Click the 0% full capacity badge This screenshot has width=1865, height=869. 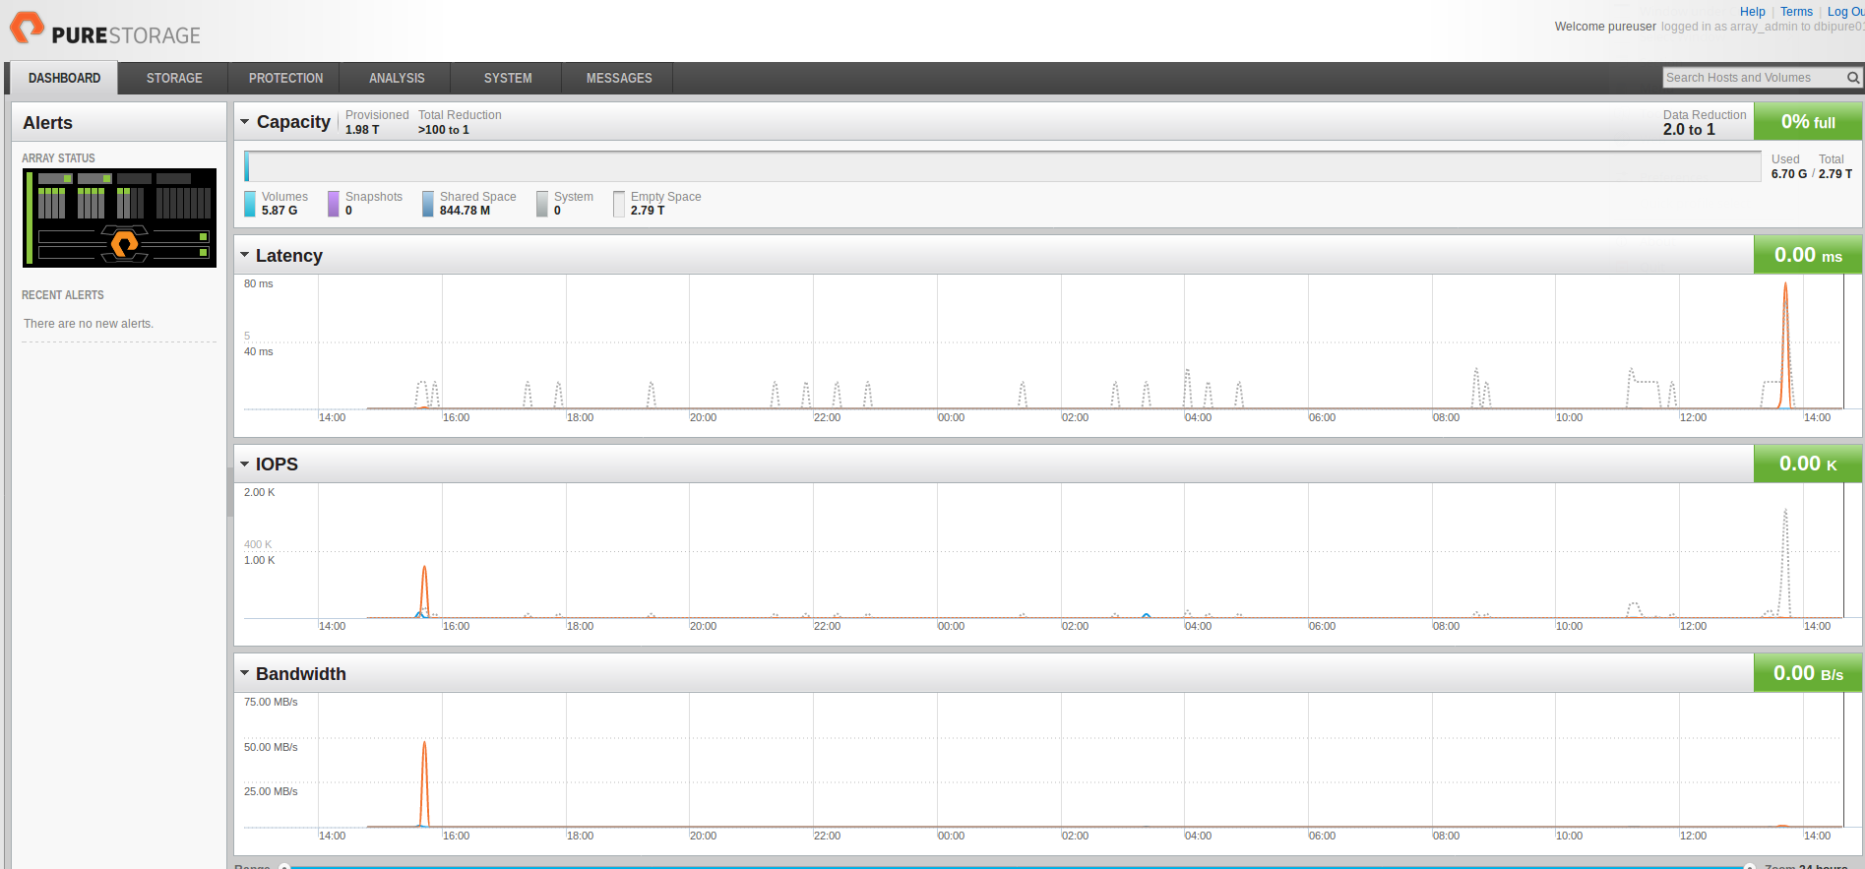click(1808, 122)
